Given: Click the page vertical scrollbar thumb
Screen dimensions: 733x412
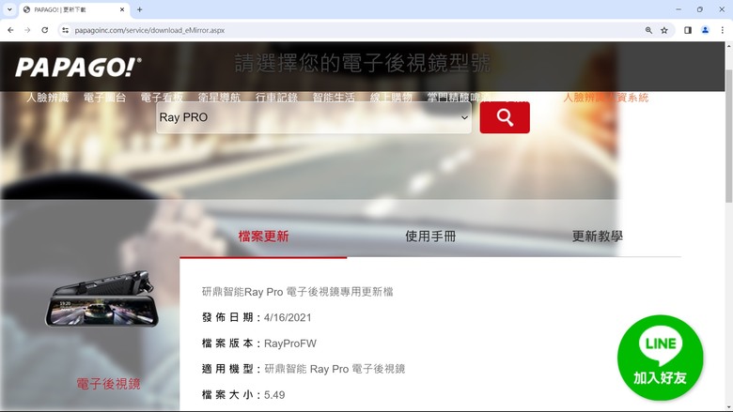Looking at the screenshot, I should pyautogui.click(x=729, y=135).
